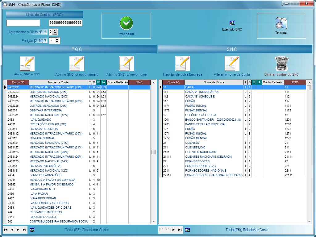Click the POC table scroll-down arrow
316x237 pixels.
coord(154,222)
